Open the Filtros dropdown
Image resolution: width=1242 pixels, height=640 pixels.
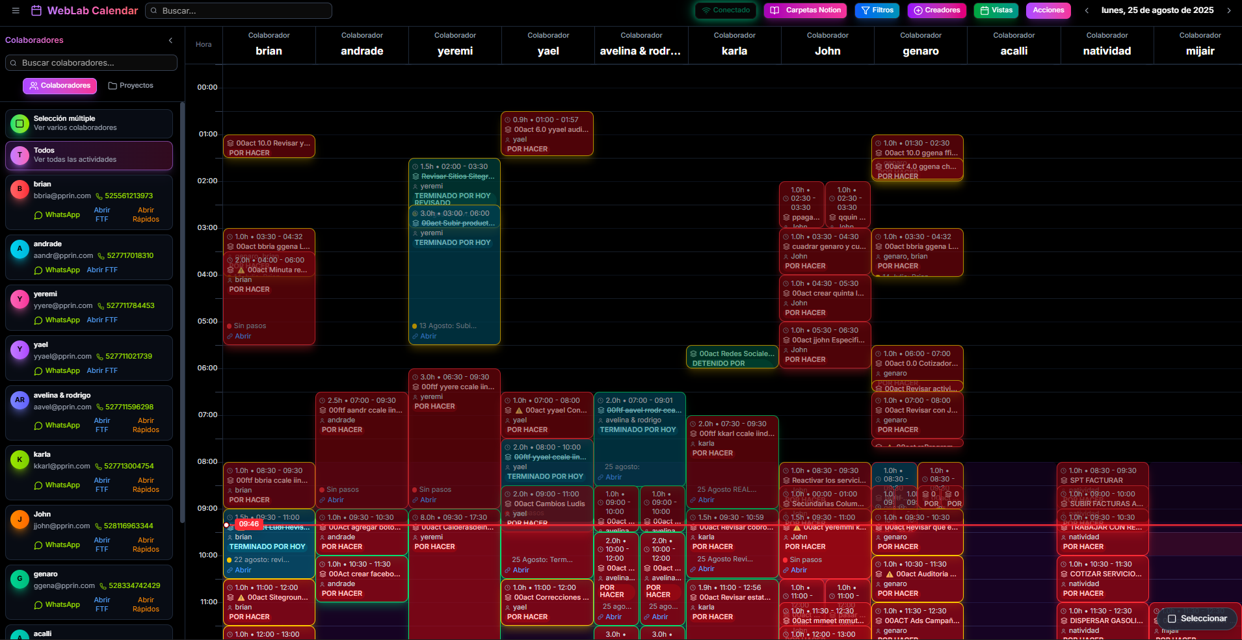coord(877,10)
